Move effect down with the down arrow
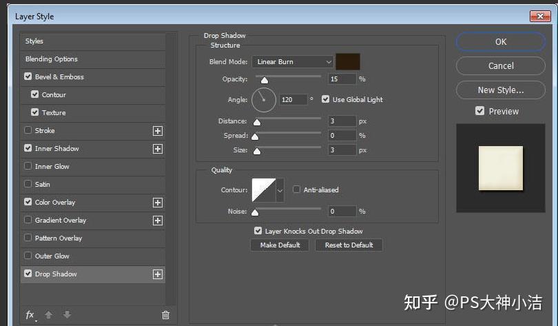Viewport: 558px width, 326px height. coord(67,314)
